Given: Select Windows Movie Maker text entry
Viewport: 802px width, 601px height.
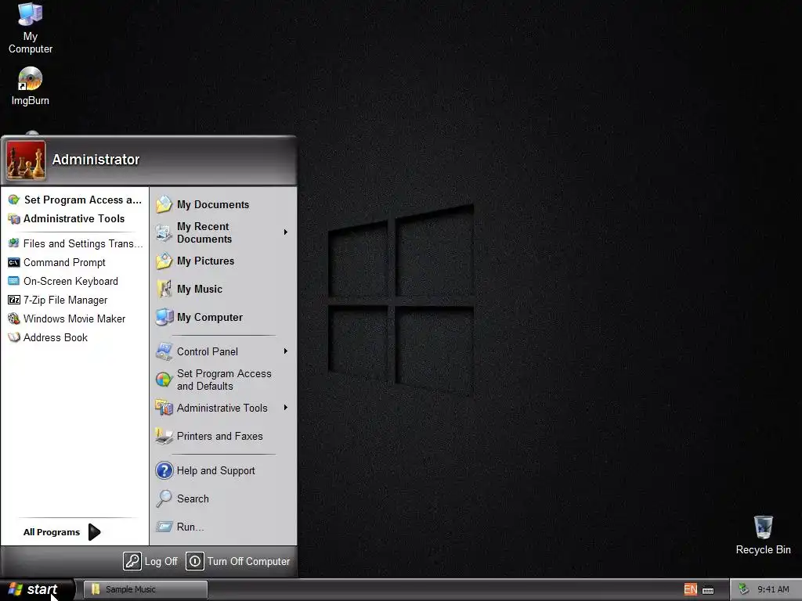Looking at the screenshot, I should point(74,319).
